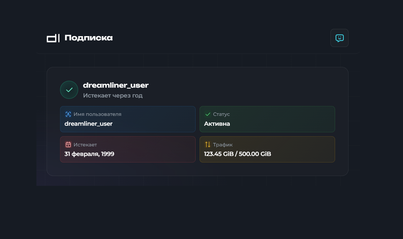Click the Dreamliner logo icon
Screen dimensions: 403x239
(53, 38)
